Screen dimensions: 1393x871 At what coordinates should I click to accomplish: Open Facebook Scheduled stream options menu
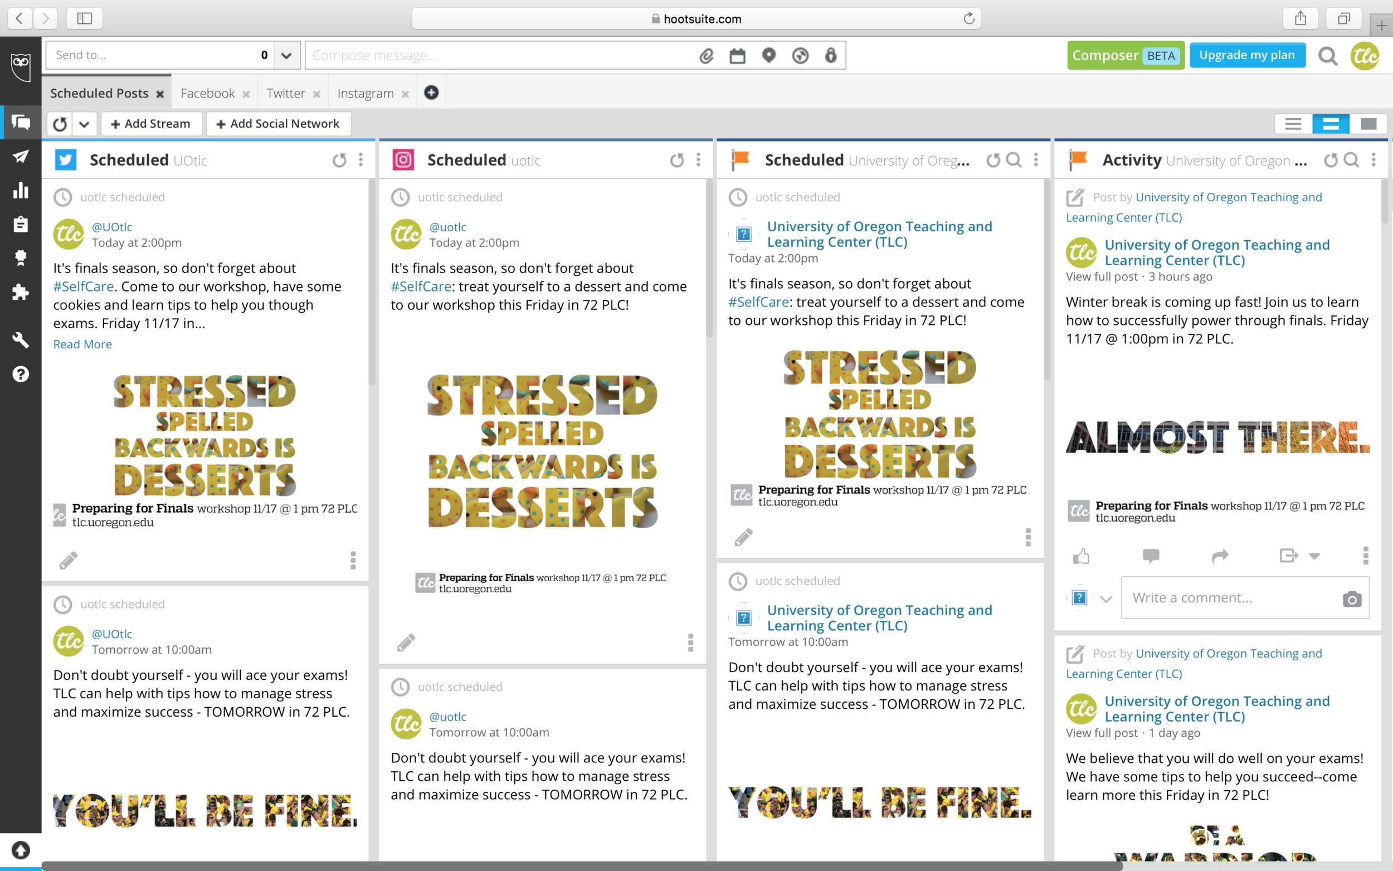1036,159
